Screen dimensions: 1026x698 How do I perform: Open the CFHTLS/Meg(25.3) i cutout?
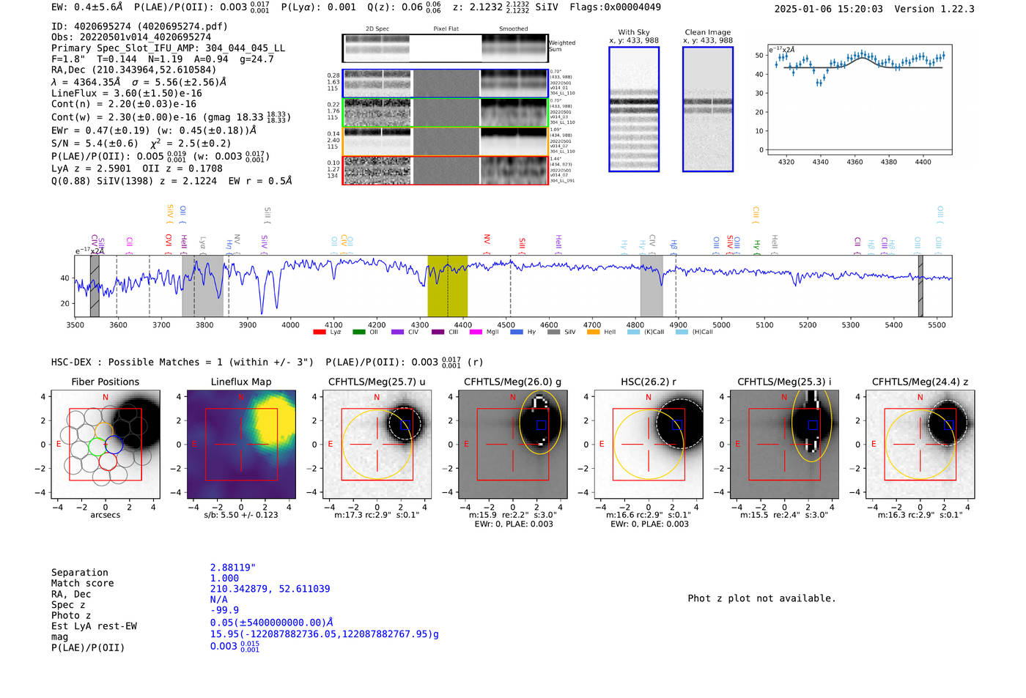point(784,444)
